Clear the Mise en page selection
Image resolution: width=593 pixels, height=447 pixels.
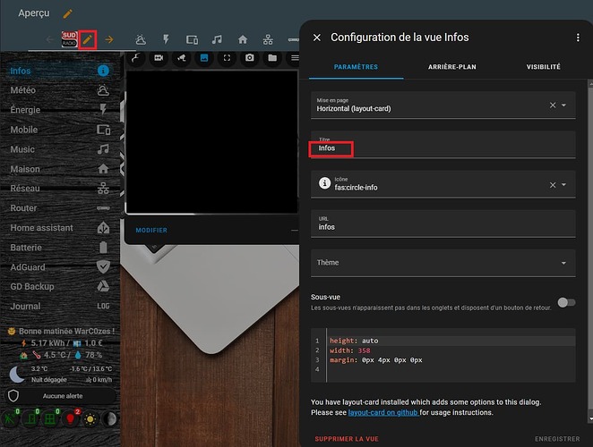tap(553, 105)
